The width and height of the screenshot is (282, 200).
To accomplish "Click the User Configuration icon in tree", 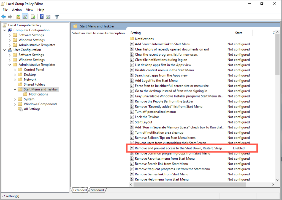I will pyautogui.click(x=10, y=50).
